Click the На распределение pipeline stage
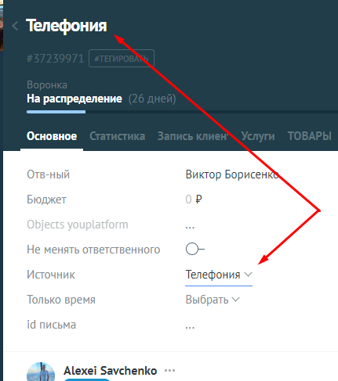338x381 pixels. pos(75,99)
